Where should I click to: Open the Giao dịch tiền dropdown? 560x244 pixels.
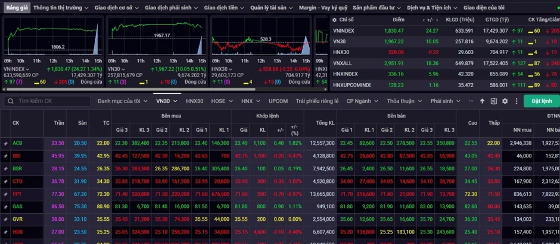tap(224, 8)
